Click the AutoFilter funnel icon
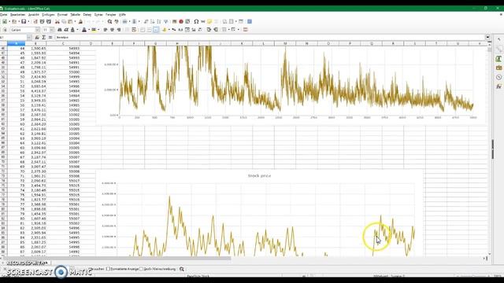 (x=166, y=21)
